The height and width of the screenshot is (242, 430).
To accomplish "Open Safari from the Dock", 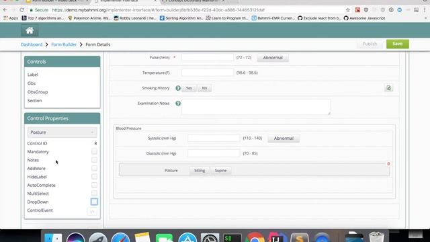I will [120, 237].
